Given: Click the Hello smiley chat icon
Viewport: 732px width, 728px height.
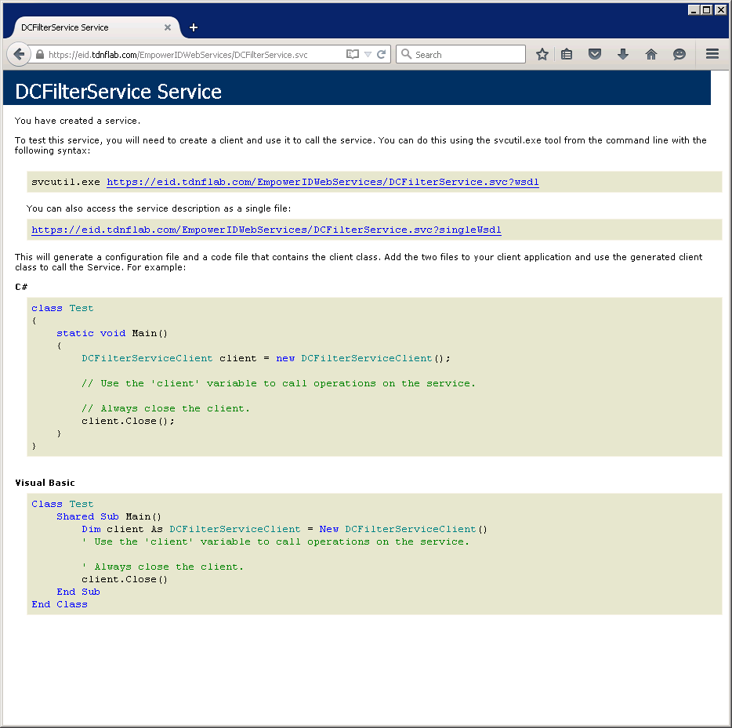Looking at the screenshot, I should click(679, 55).
